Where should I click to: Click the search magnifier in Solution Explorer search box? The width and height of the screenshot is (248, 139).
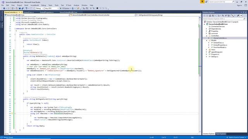coord(245,19)
